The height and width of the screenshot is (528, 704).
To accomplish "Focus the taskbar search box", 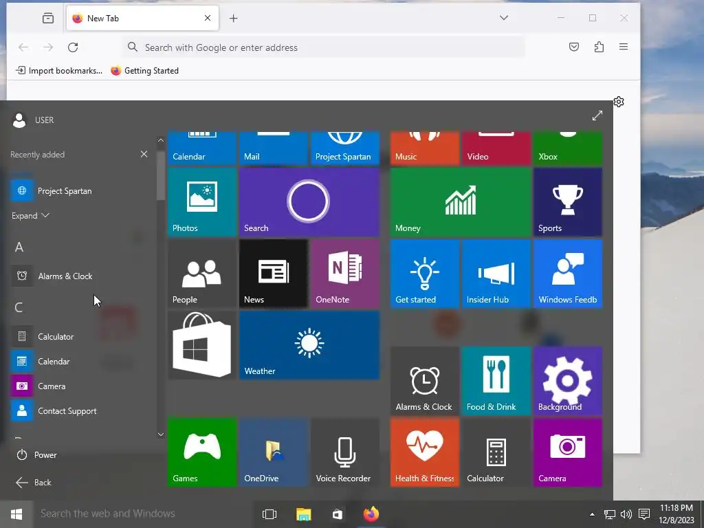I will coord(144,514).
